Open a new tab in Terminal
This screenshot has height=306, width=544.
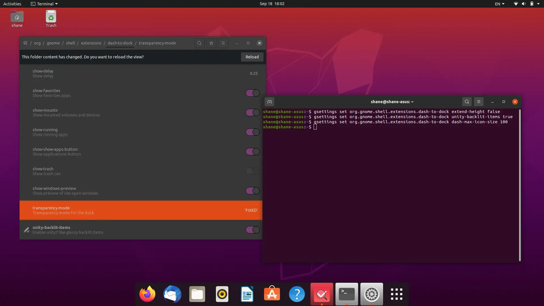coord(269,102)
